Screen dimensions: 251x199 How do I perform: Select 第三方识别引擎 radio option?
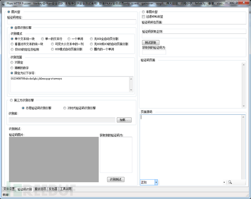(x=11, y=100)
